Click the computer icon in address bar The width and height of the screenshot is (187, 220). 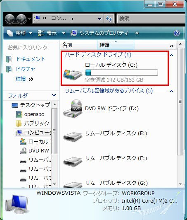click(x=37, y=18)
